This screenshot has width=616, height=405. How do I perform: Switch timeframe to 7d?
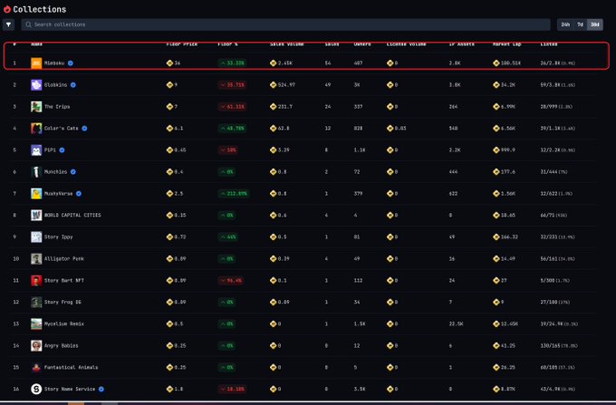coord(580,24)
